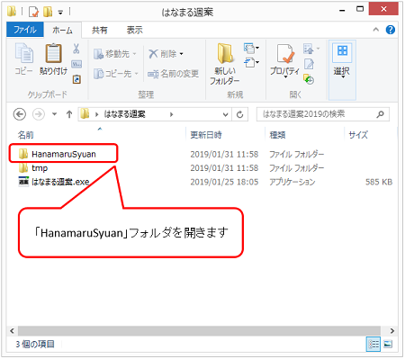Switch to the 表示 (View) tab

(x=134, y=30)
